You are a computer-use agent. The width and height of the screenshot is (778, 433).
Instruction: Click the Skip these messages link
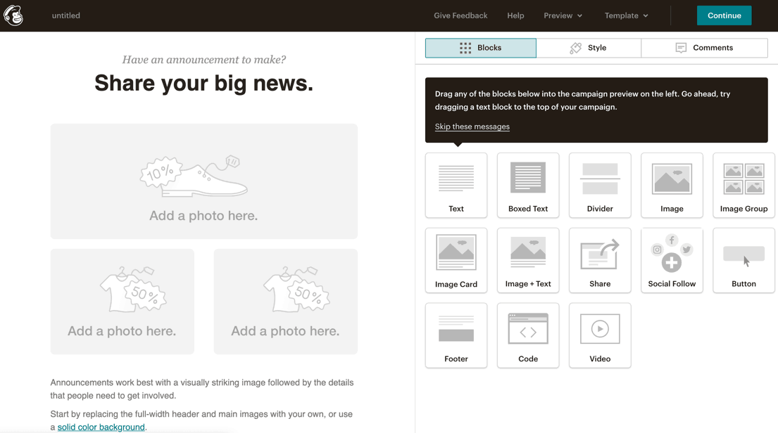(472, 127)
